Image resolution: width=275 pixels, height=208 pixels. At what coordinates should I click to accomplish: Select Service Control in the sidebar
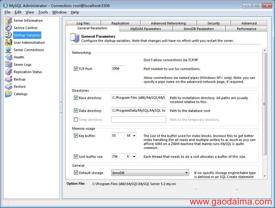tap(25, 28)
